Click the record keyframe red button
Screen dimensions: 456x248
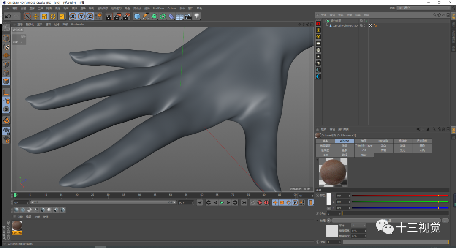(x=260, y=203)
